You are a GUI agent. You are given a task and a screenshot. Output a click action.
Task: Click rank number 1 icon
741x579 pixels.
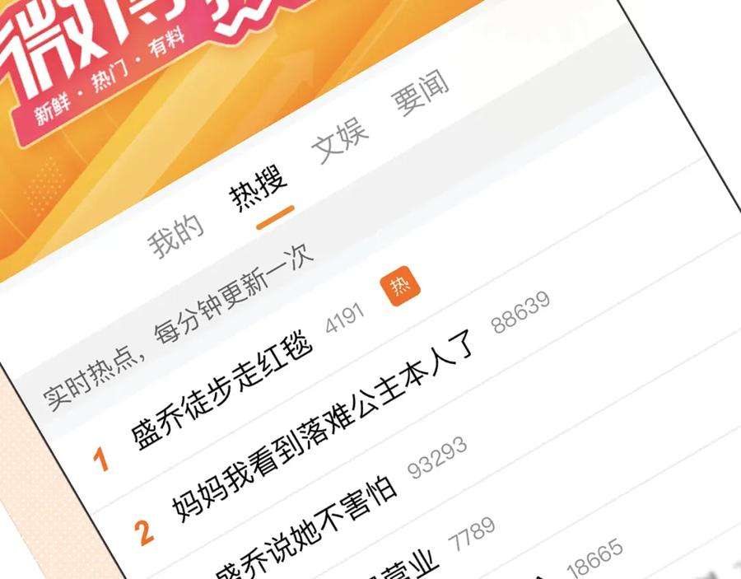pos(101,459)
